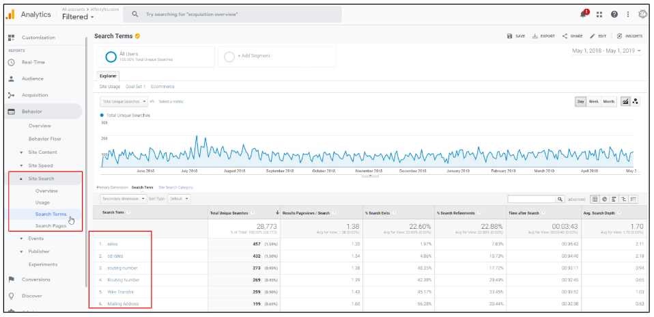Viewport: 654px width, 317px height.
Task: Click the table filter input field
Action: coord(532,199)
